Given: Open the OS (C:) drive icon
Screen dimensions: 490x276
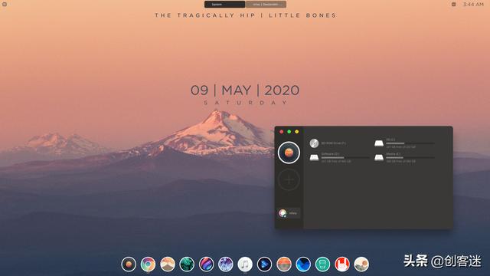Looking at the screenshot, I should tap(379, 143).
